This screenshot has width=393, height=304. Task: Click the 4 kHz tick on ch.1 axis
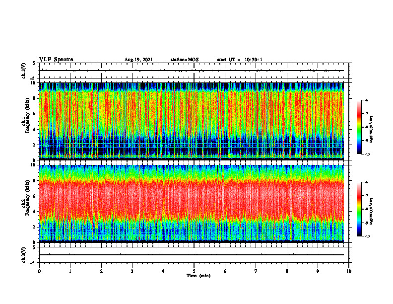35,130
